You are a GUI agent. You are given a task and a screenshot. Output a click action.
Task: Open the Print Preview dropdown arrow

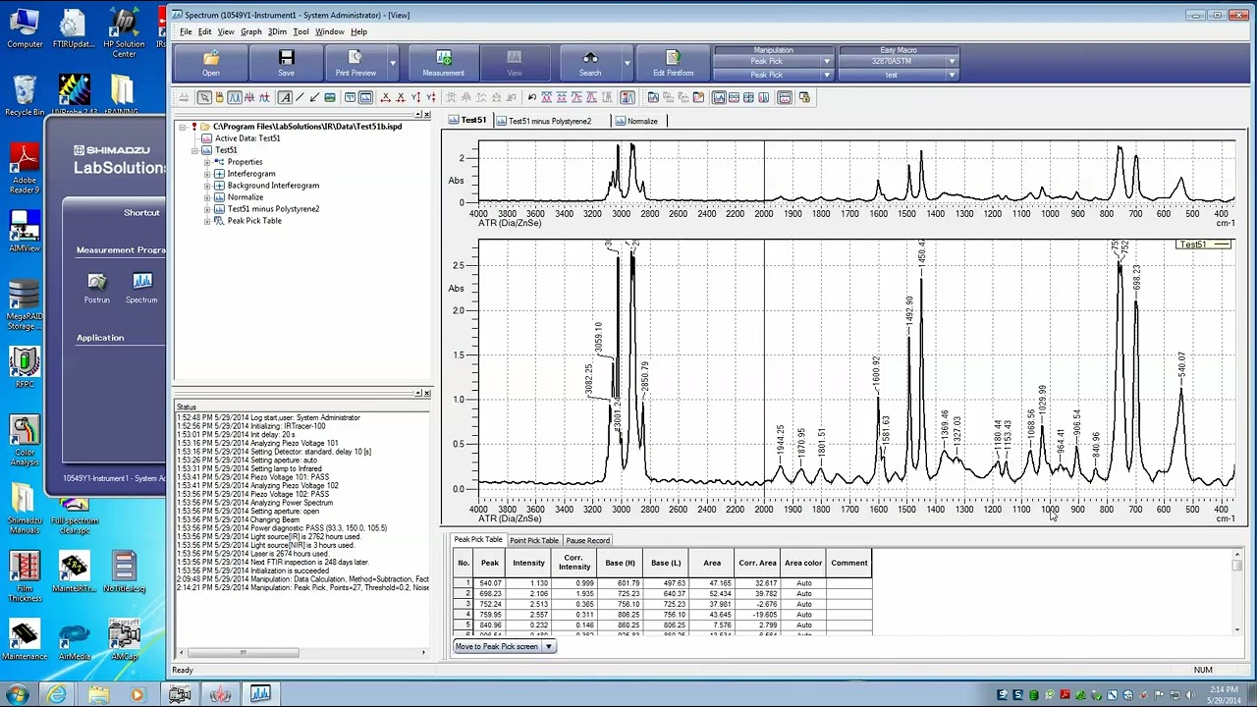click(392, 64)
